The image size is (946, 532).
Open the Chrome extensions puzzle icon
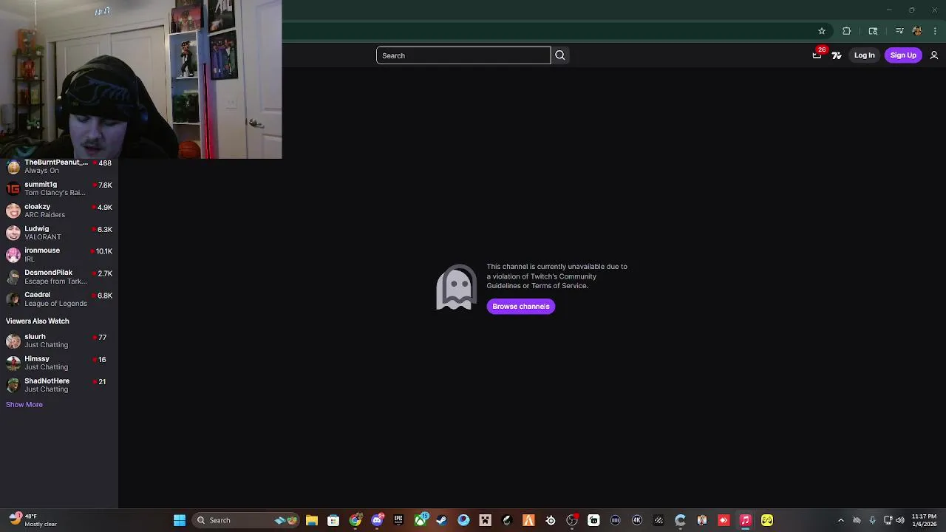pos(847,31)
